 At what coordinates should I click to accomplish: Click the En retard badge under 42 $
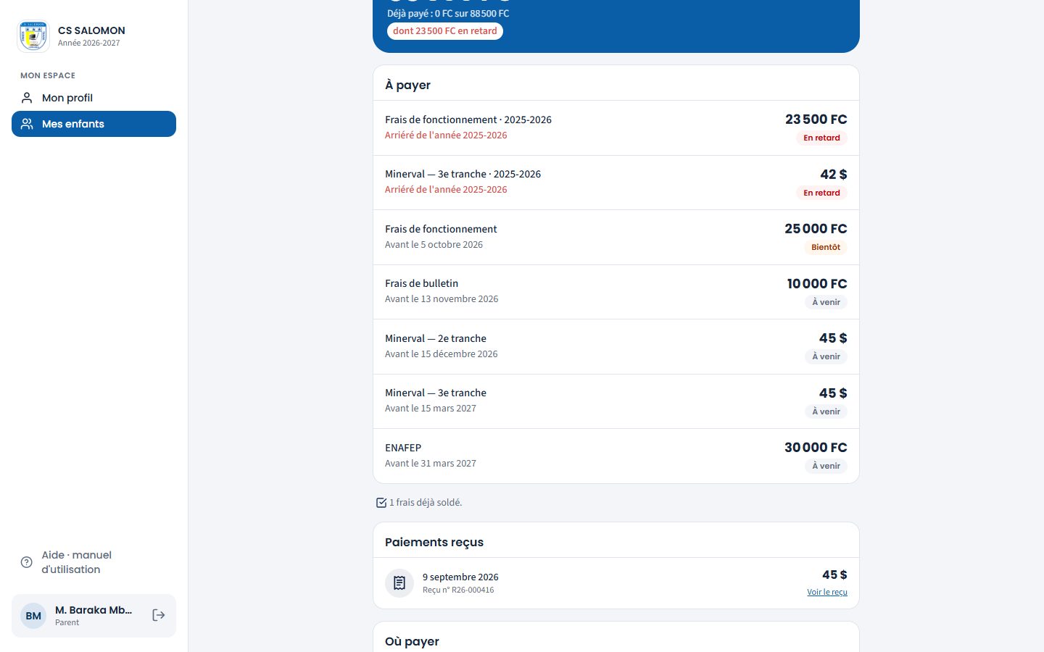pyautogui.click(x=821, y=193)
